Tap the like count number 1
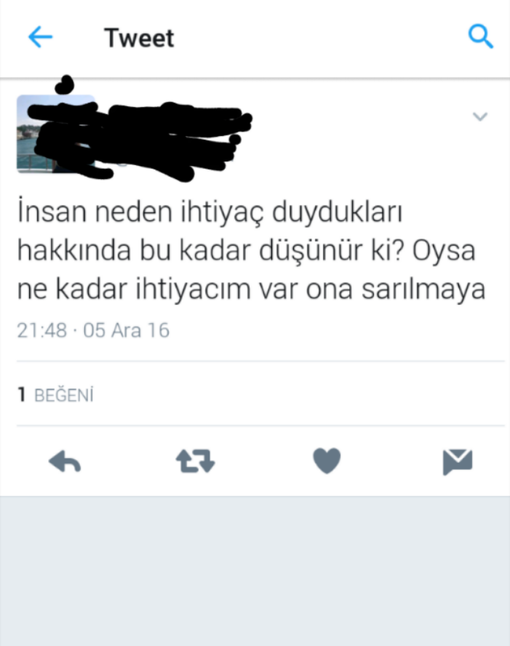The width and height of the screenshot is (510, 646). pos(22,395)
